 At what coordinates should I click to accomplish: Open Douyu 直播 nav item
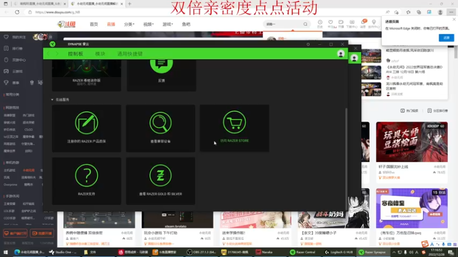tap(111, 24)
